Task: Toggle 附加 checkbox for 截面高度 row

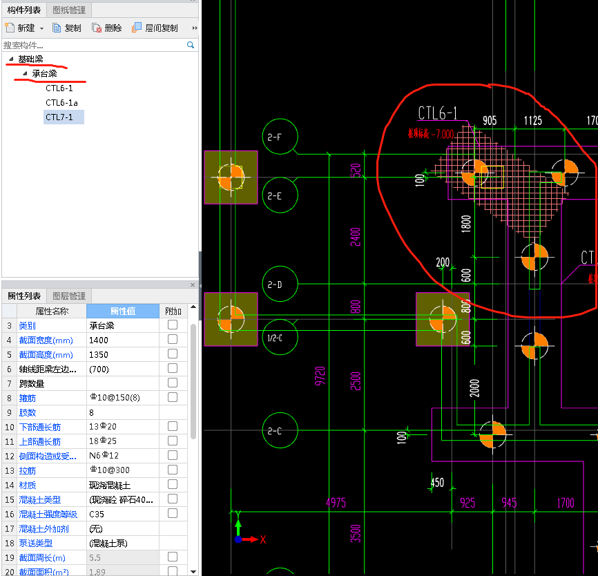Action: [173, 354]
